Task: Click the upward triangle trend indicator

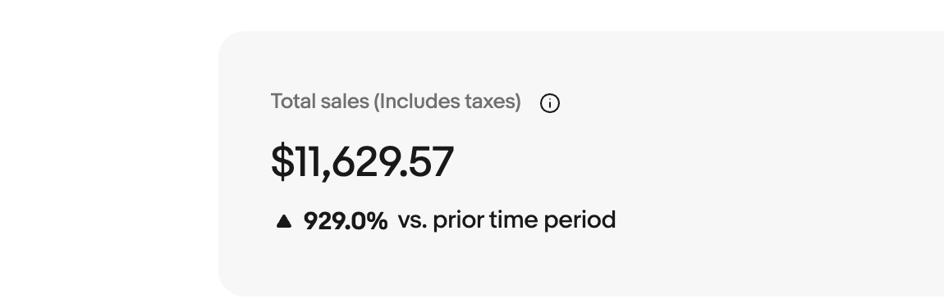Action: click(283, 221)
